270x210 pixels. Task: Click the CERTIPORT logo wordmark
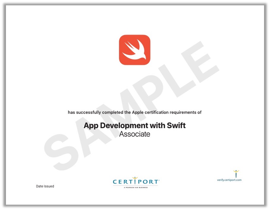tap(136, 182)
